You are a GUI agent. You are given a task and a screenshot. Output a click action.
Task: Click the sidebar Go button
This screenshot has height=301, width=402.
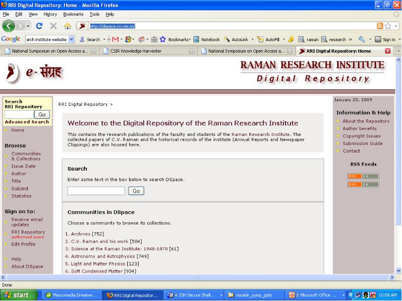tap(42, 114)
